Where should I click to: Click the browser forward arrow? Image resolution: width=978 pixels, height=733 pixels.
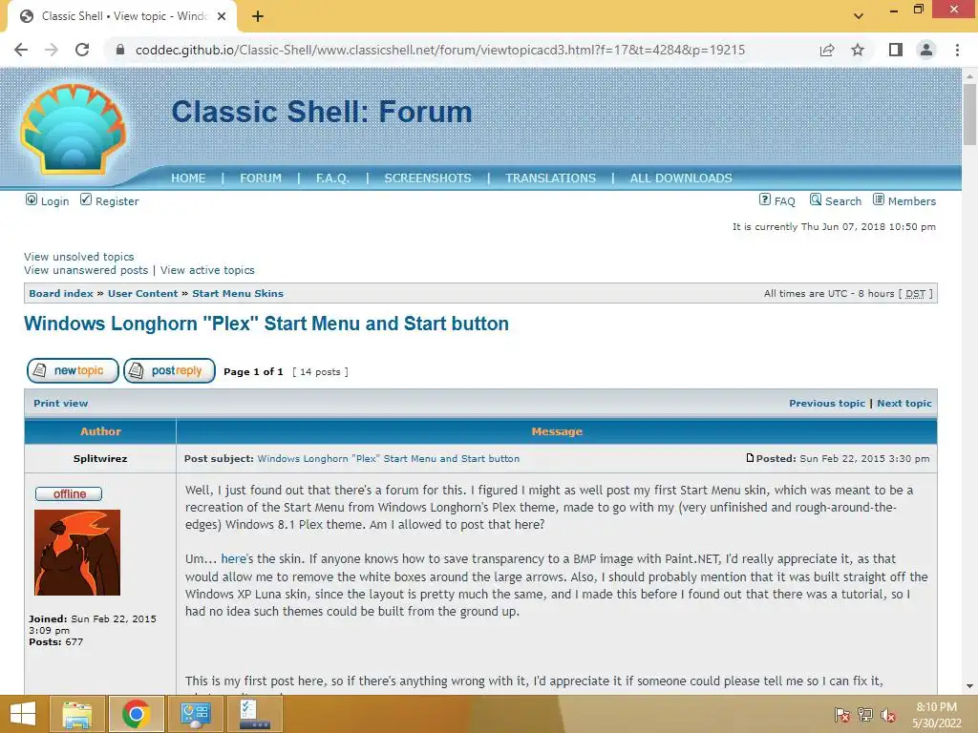pos(52,50)
